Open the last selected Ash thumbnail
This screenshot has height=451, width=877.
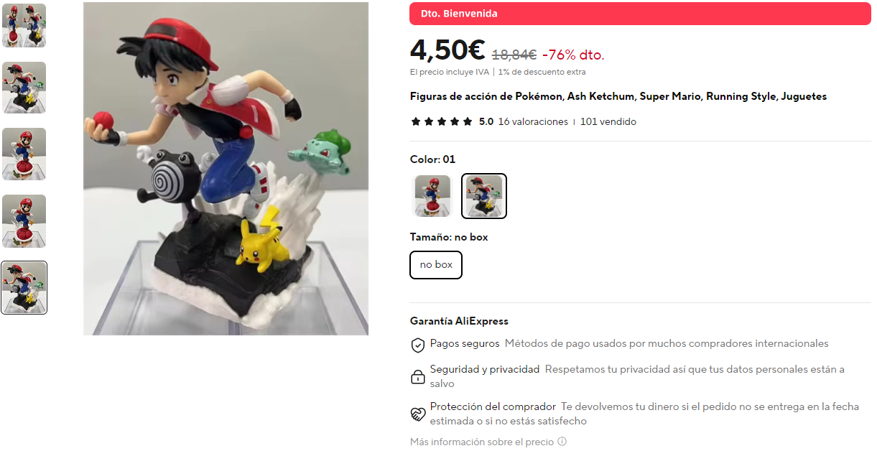24,287
